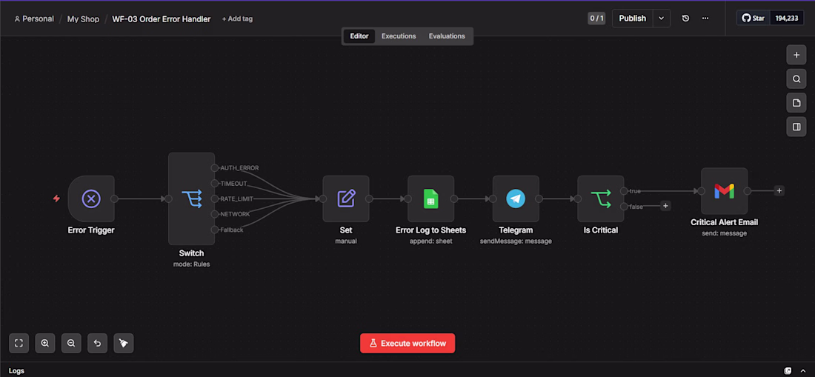The image size is (815, 377).
Task: Click the NETWORK output label
Action: click(x=235, y=214)
